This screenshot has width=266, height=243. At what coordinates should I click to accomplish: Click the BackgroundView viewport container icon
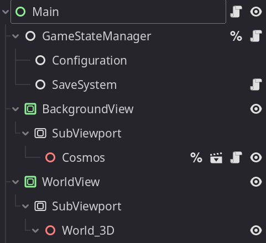30,109
